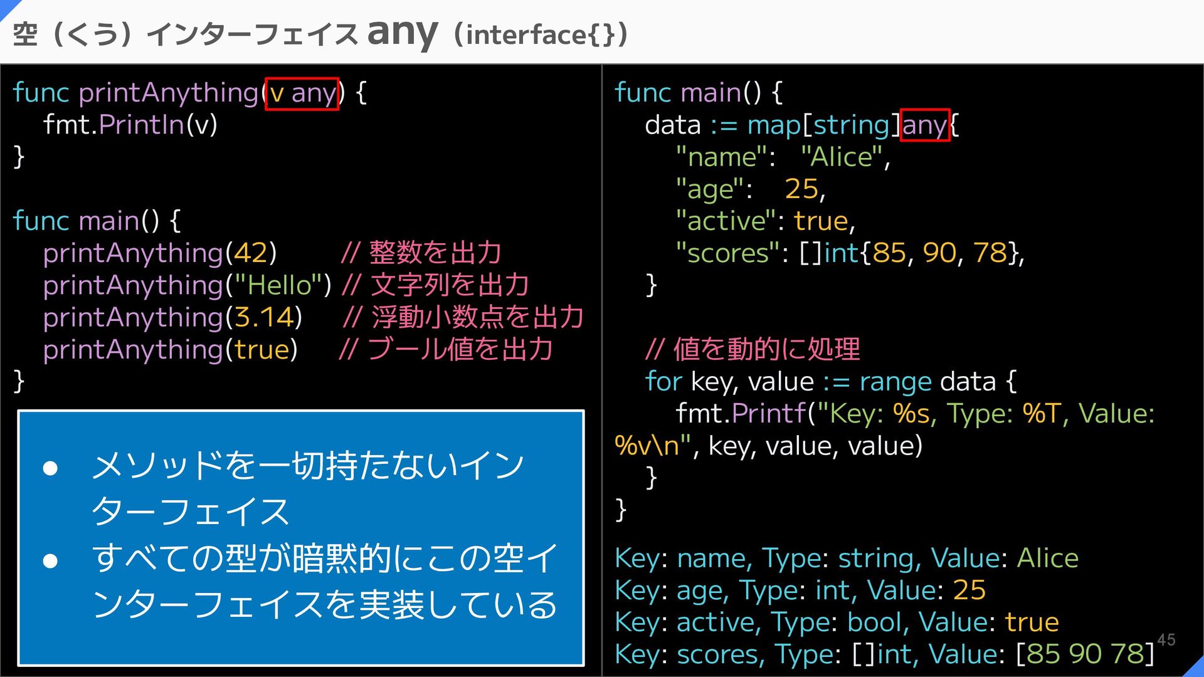
Task: Click the 'printAnything(true)' call
Action: point(170,349)
